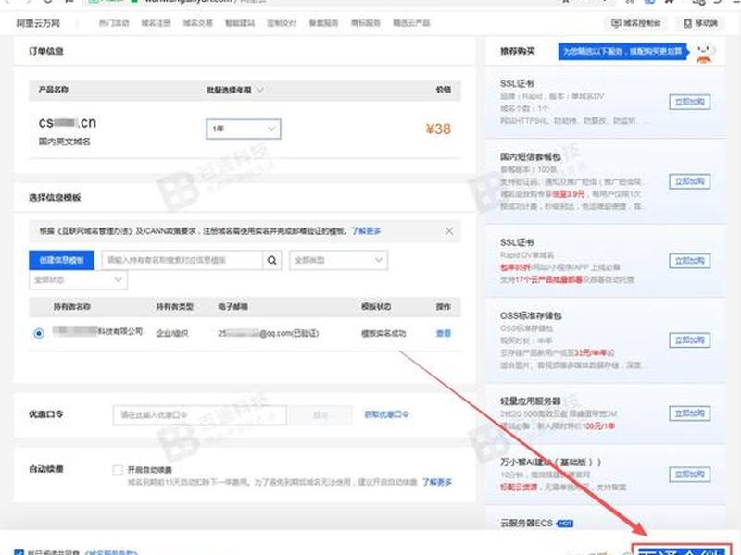Click the magnifier search icon in template search
Image resolution: width=741 pixels, height=555 pixels.
(x=271, y=260)
